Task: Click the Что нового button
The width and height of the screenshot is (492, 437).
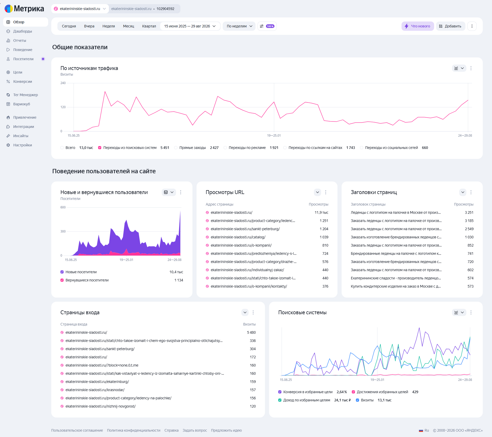Action: (418, 26)
